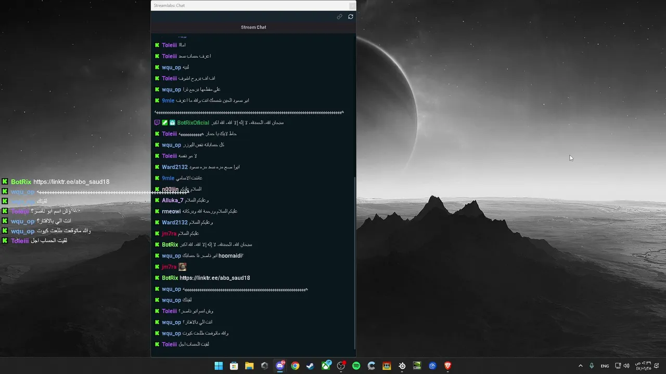Open Spotify from taskbar

point(356,366)
